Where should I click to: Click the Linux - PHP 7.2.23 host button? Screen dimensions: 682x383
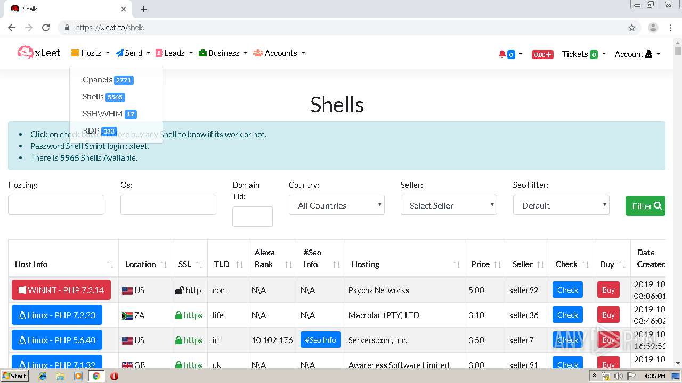(x=57, y=315)
